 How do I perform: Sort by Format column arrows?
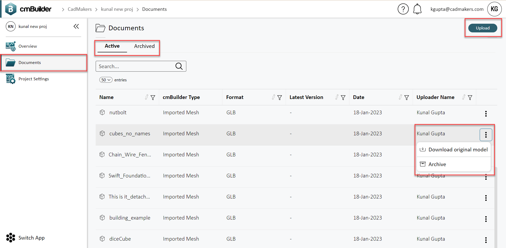click(274, 97)
